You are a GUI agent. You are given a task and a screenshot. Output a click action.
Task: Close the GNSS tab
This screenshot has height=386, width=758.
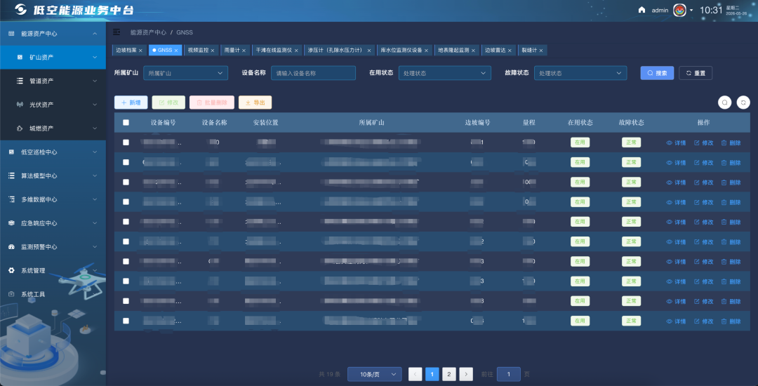tap(176, 51)
